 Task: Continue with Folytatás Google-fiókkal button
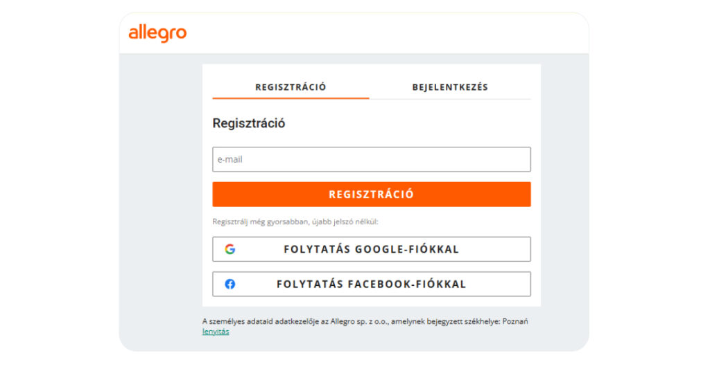pyautogui.click(x=371, y=249)
